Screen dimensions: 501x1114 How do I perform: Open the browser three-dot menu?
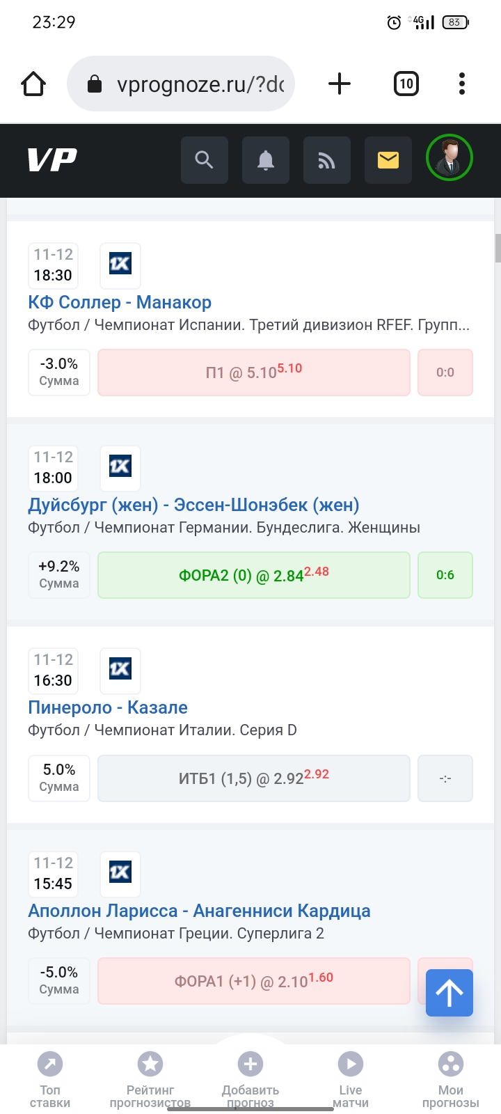(461, 84)
